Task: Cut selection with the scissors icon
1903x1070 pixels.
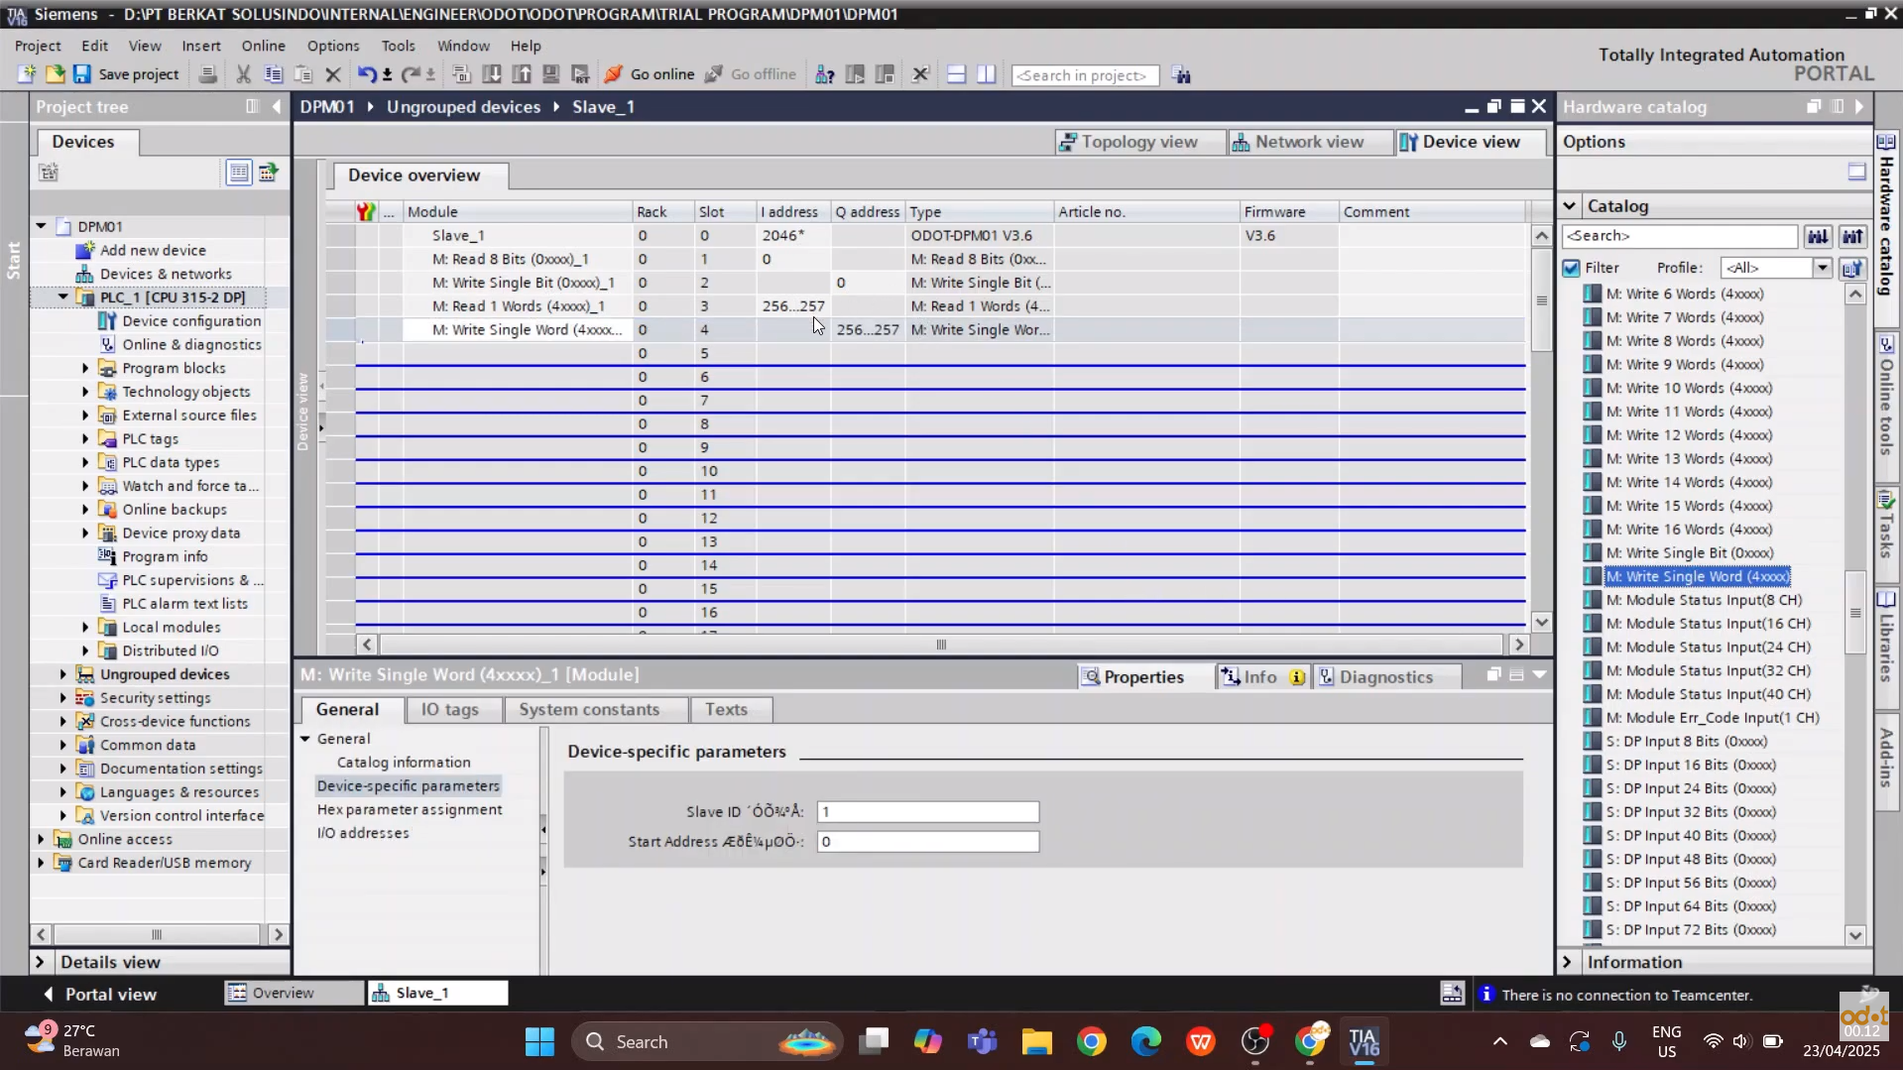Action: tap(243, 74)
